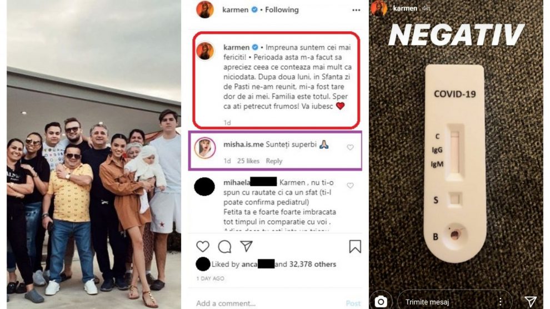550x309 pixels.
Task: Share post using paper plane icon
Action: pyautogui.click(x=246, y=246)
